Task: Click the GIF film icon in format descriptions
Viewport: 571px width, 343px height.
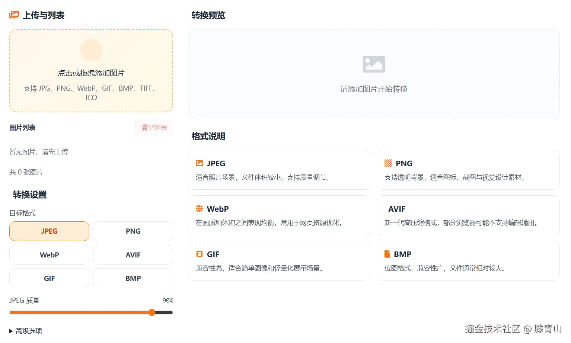Action: click(x=200, y=254)
